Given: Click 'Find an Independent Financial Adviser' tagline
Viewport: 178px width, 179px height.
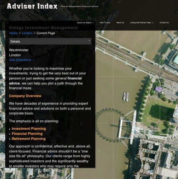Looking at the screenshot, I should point(80,6).
